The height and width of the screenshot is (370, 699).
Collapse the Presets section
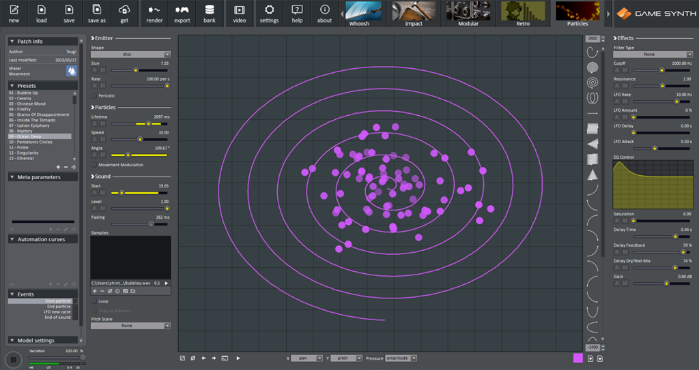[12, 85]
